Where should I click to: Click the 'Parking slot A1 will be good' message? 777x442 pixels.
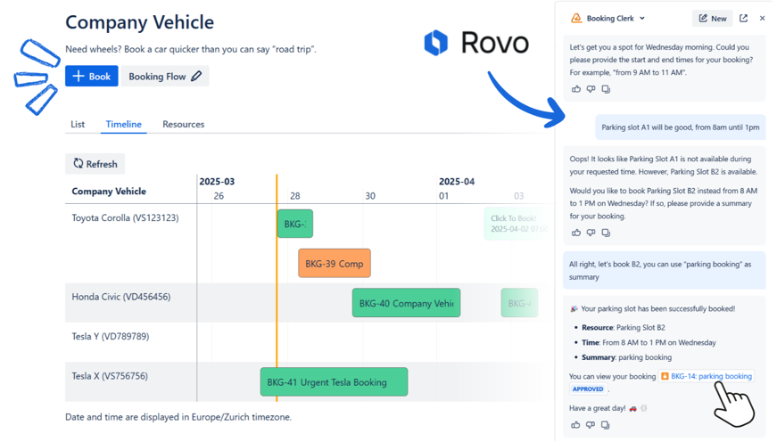coord(681,127)
